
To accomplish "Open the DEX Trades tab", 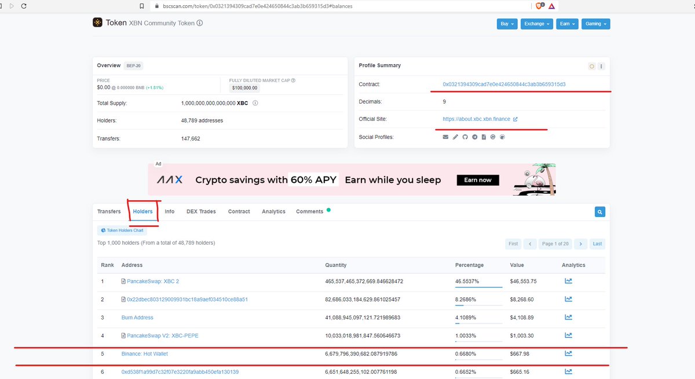I will tap(201, 212).
